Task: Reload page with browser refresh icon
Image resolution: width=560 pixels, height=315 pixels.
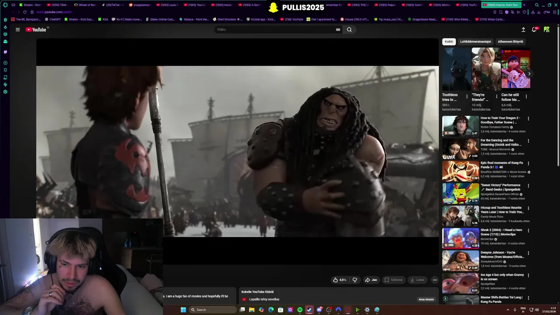Action: (x=24, y=12)
